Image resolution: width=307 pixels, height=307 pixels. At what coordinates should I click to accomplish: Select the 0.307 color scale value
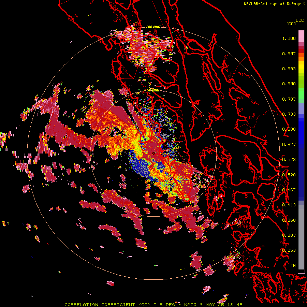click(x=289, y=235)
